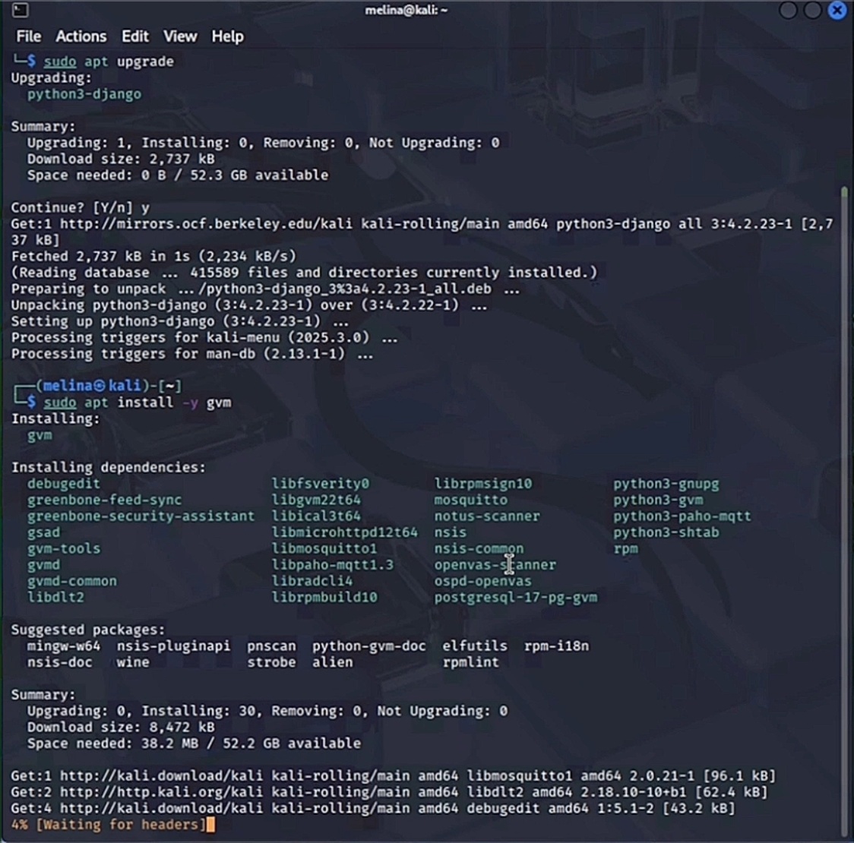Click the terminal icon in title bar
854x843 pixels.
21,10
